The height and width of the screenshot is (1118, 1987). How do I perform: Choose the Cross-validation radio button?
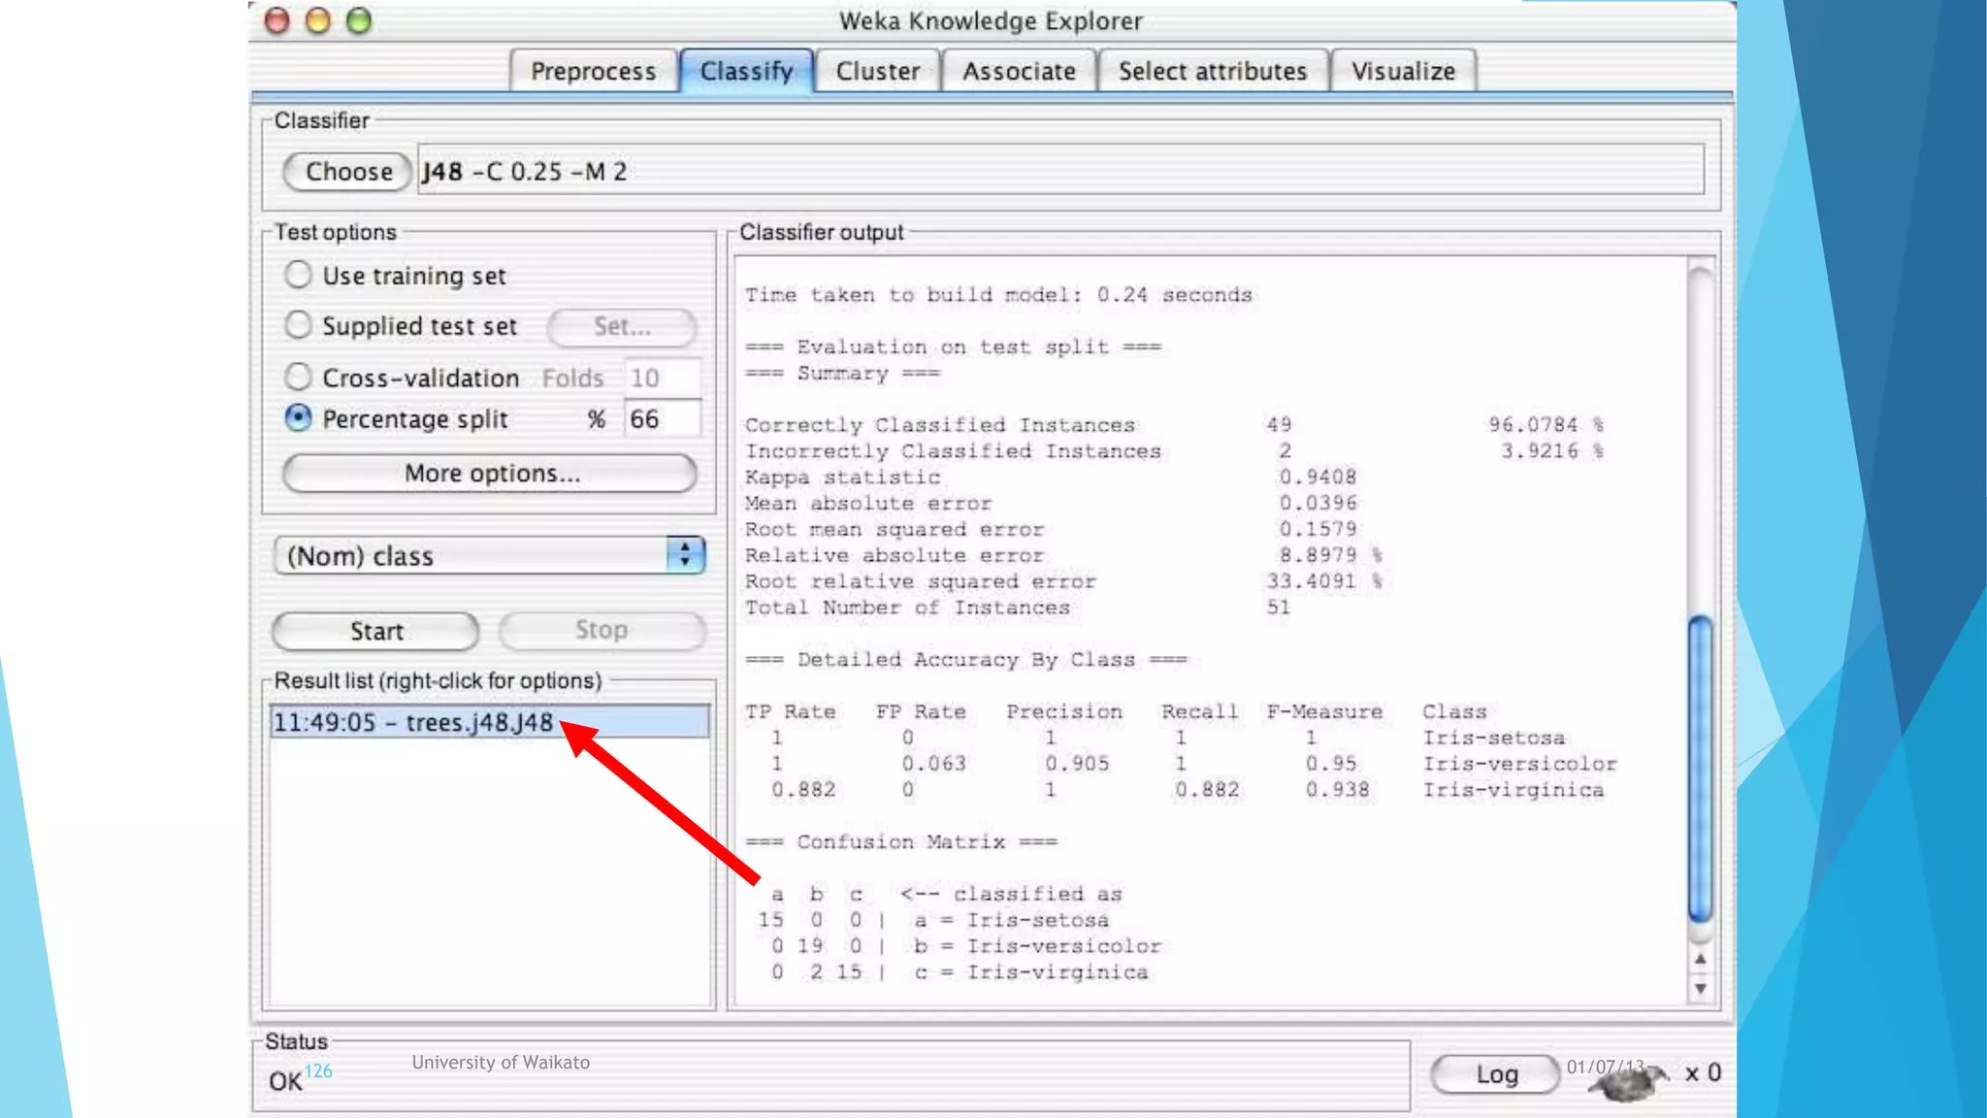[298, 377]
